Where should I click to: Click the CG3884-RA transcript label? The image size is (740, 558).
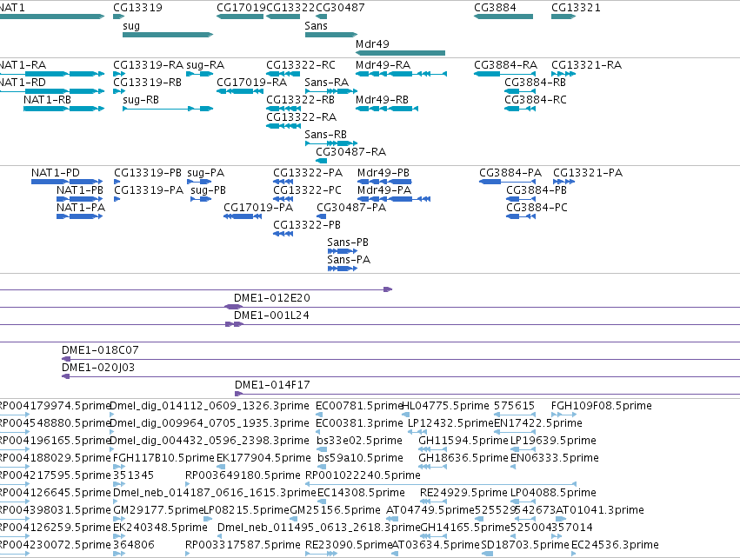point(505,64)
